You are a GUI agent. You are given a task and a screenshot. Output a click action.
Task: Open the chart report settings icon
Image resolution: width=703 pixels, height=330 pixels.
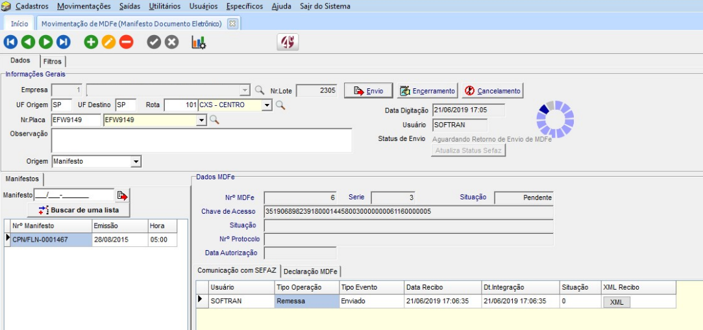pos(198,42)
